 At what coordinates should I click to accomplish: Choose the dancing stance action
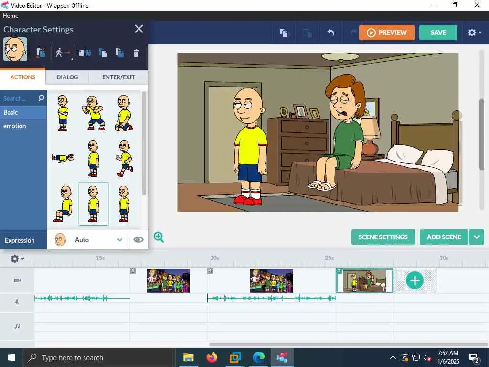(93, 113)
